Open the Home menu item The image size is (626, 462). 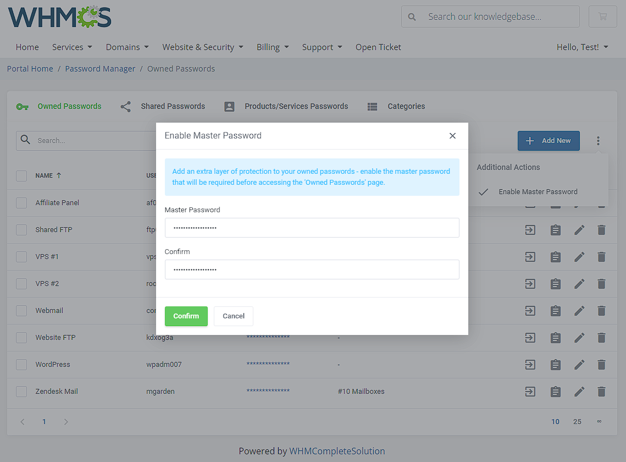click(27, 47)
